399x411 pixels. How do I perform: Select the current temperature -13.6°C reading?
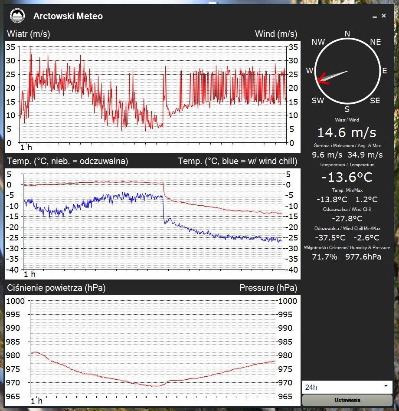point(347,177)
